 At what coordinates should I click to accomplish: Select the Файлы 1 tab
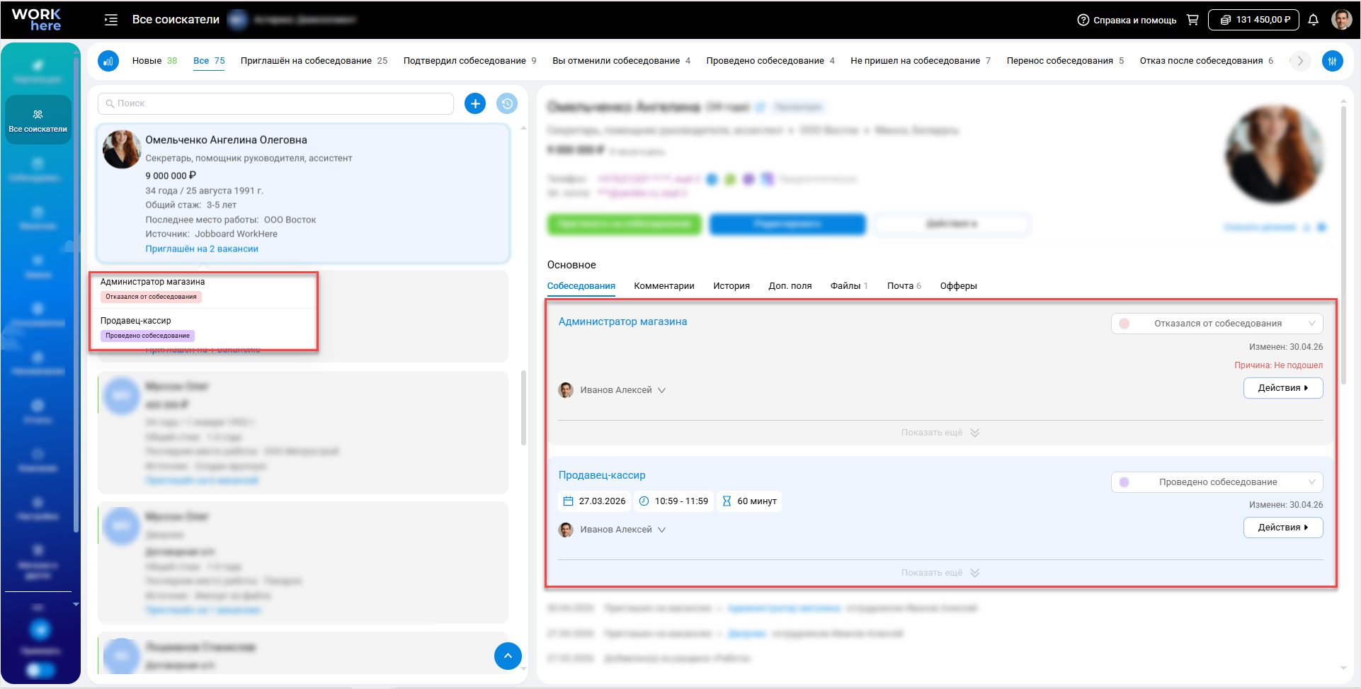pyautogui.click(x=849, y=286)
